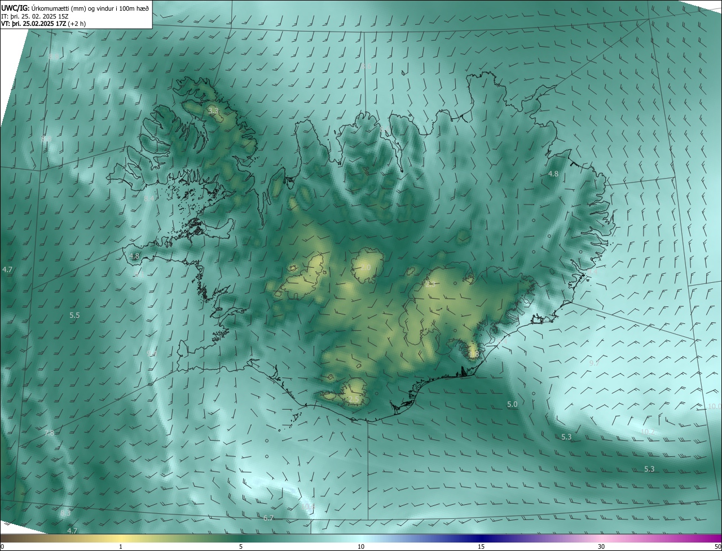Click the '5' tick on the color scale

pos(241,546)
